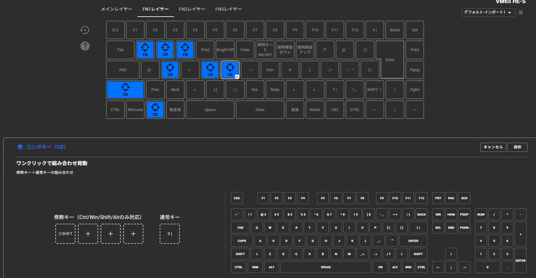Click the reset/restore layout icon

click(85, 30)
